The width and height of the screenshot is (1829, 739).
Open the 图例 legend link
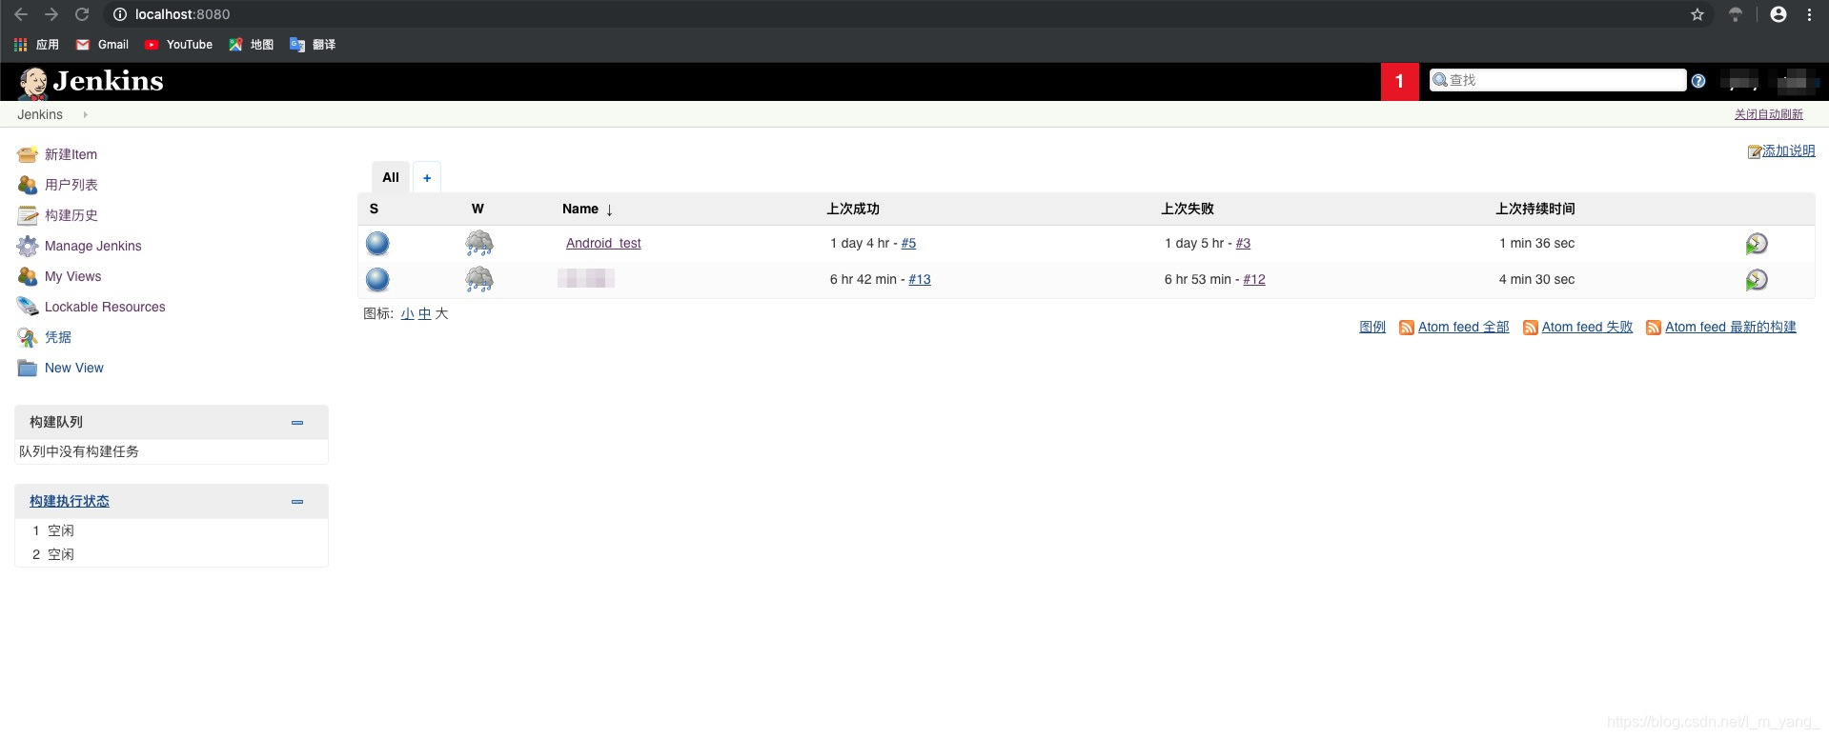point(1372,328)
